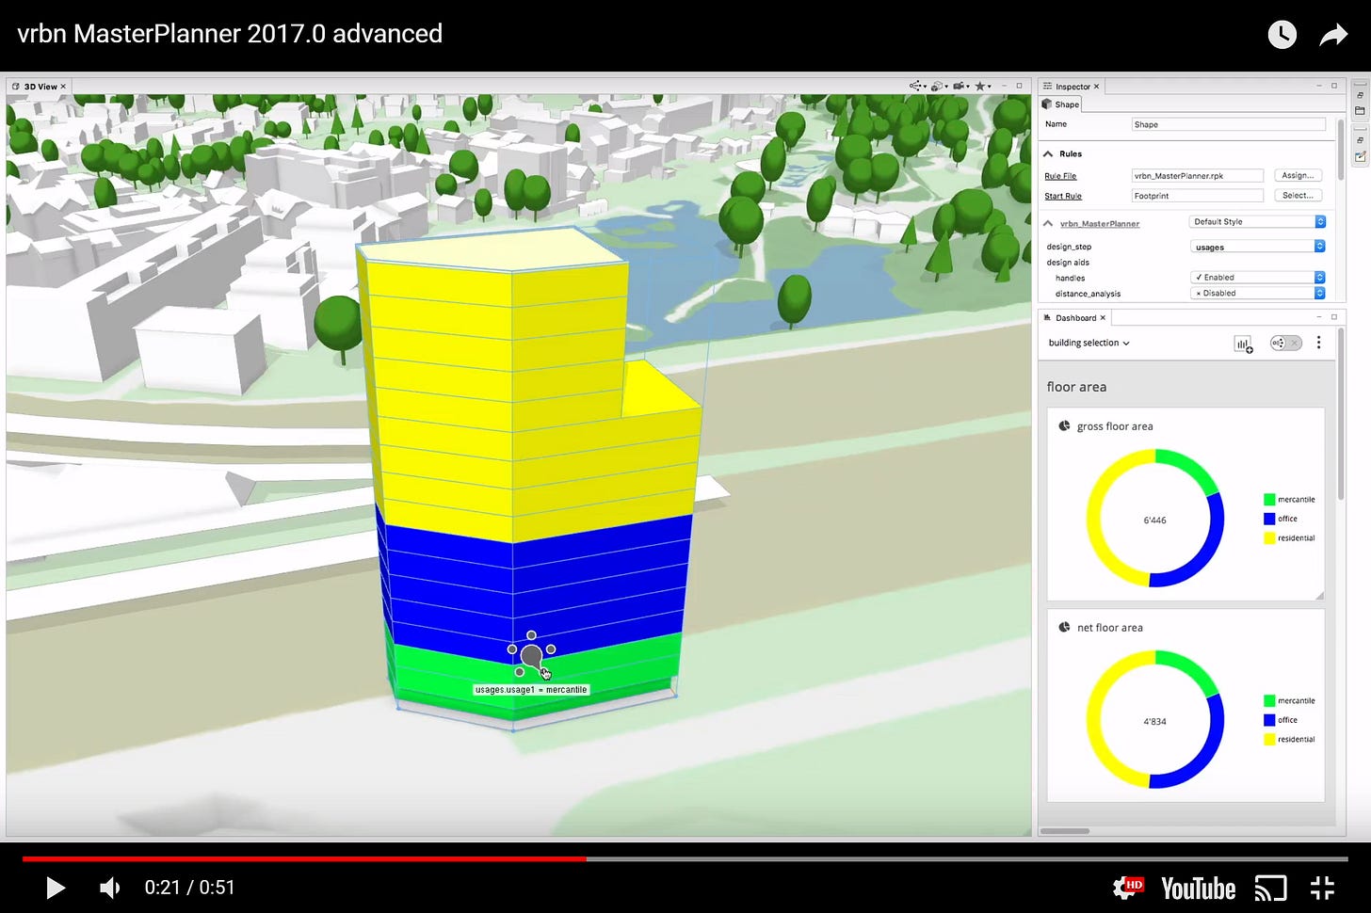The width and height of the screenshot is (1371, 913).
Task: Open the Default Style dropdown
Action: [1257, 222]
